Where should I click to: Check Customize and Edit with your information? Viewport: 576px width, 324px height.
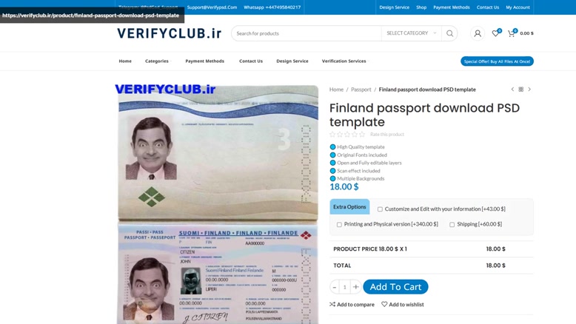click(x=380, y=209)
